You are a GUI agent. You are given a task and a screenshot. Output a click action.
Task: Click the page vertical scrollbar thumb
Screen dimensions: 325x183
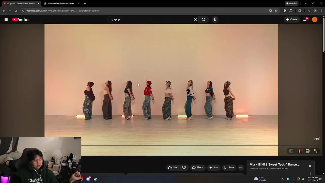tap(324, 34)
